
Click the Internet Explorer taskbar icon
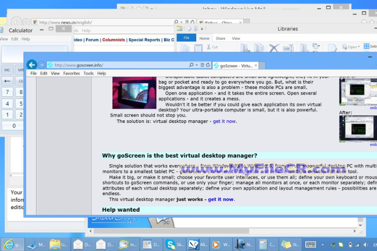click(13, 245)
